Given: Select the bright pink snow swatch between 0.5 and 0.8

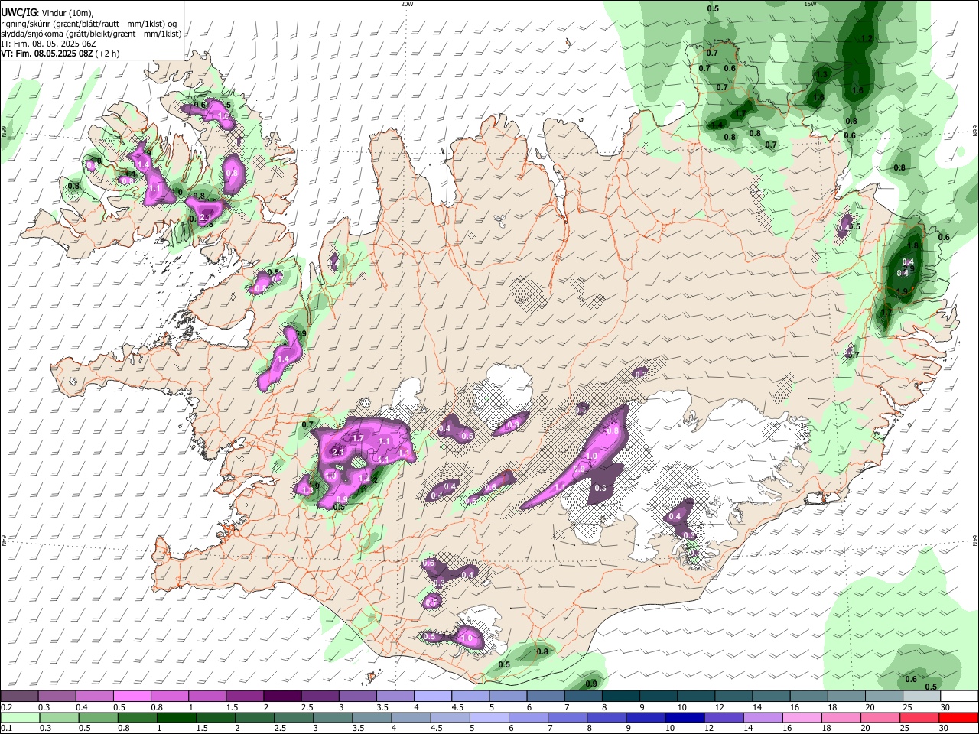Looking at the screenshot, I should (132, 697).
